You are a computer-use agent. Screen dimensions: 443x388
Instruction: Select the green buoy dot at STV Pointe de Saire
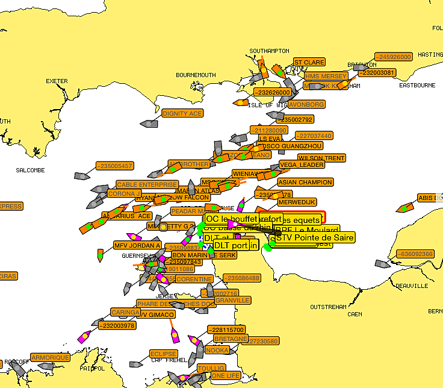click(x=273, y=243)
